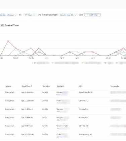Viewport: 126px width, 141px height.
Task: Select 'Google Ads' source in Monica's row
Action: [10, 92]
